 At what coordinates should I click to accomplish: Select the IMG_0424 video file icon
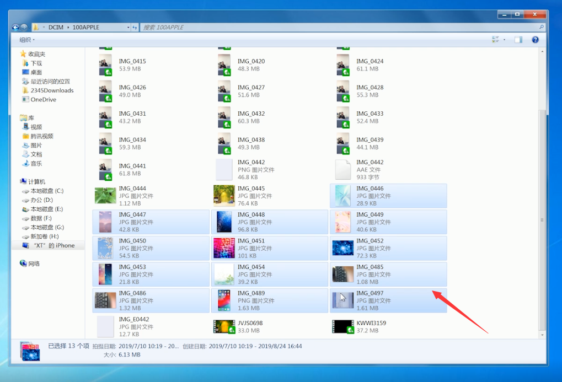(x=343, y=65)
